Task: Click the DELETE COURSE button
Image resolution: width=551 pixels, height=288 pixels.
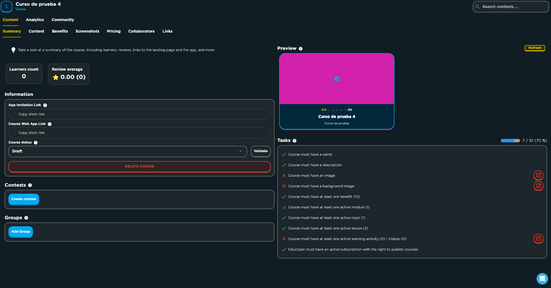Action: 139,167
